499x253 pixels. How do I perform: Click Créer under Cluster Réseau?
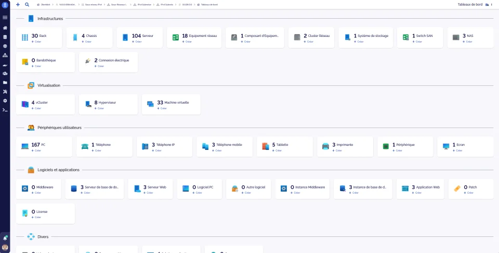click(308, 42)
